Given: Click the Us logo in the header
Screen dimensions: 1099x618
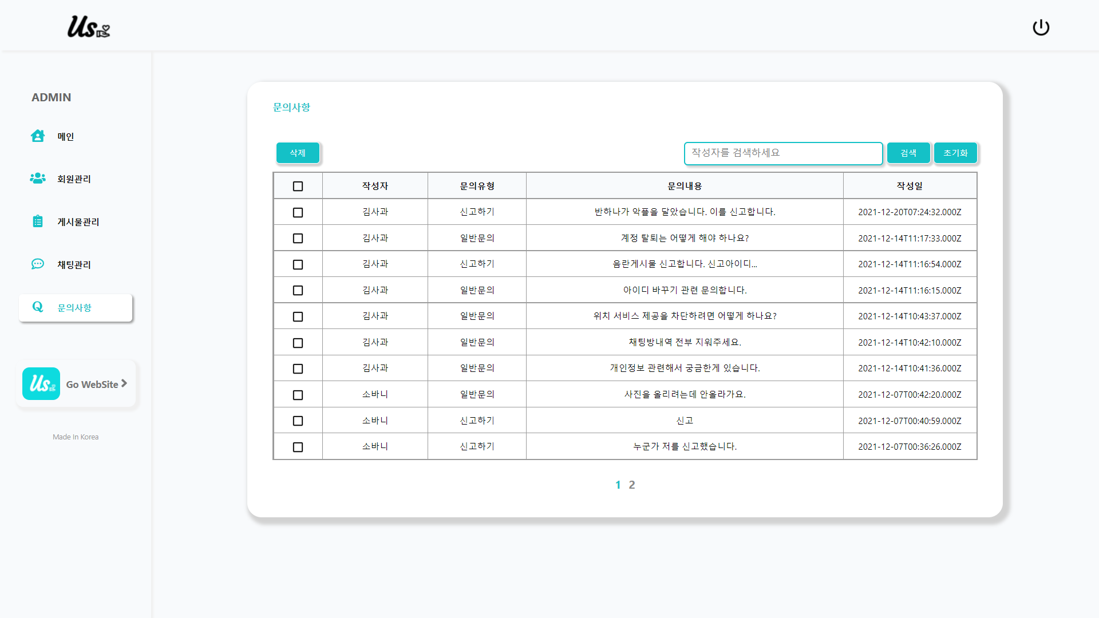Looking at the screenshot, I should tap(89, 28).
